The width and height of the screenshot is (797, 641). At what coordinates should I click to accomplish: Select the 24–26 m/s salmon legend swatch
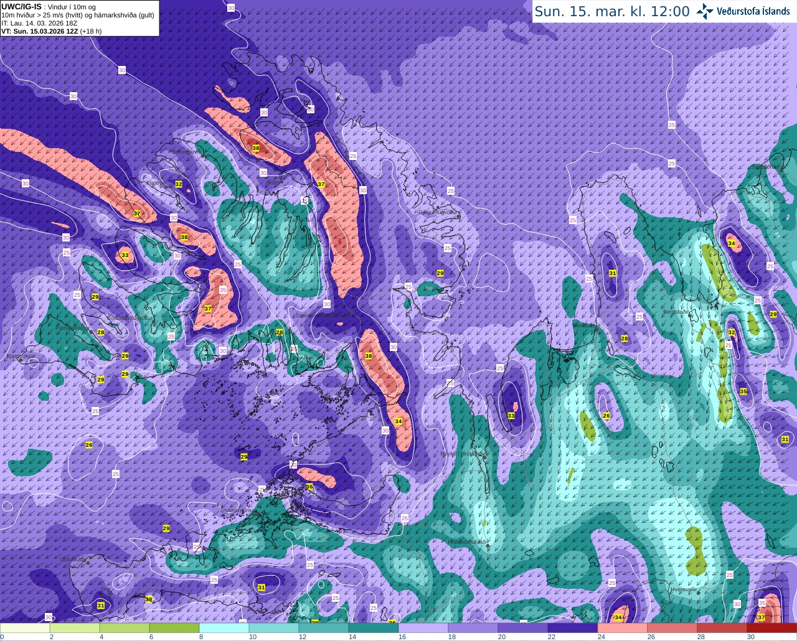pyautogui.click(x=623, y=628)
